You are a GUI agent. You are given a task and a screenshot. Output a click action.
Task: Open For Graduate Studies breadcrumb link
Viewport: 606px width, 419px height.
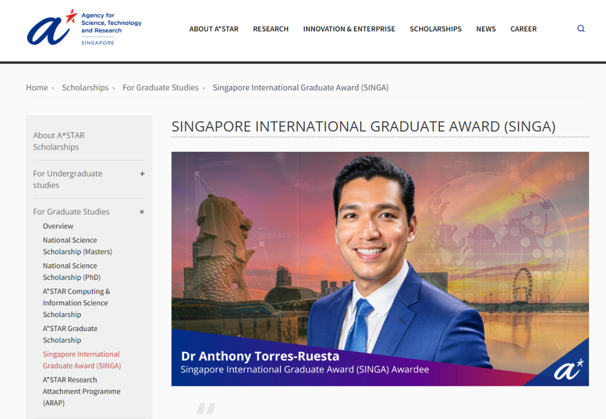click(x=160, y=87)
